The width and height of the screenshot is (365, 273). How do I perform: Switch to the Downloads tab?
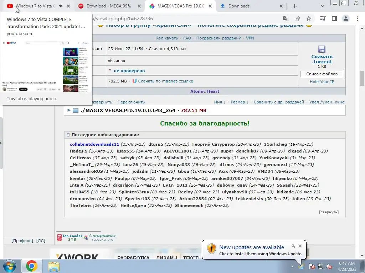[239, 6]
